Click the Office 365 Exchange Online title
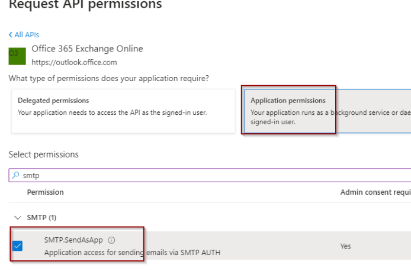Image resolution: width=411 pixels, height=274 pixels. (x=87, y=49)
